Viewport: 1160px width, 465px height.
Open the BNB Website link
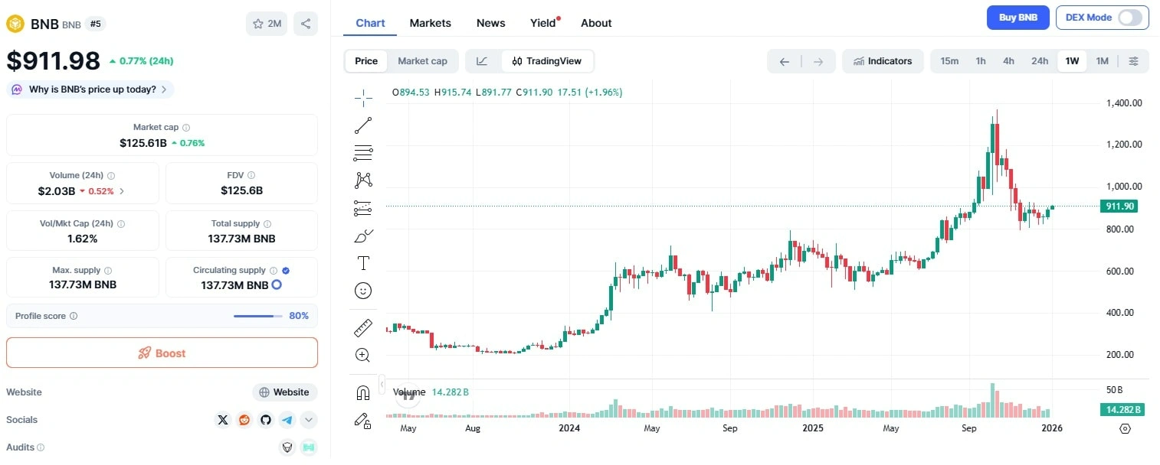pyautogui.click(x=284, y=392)
